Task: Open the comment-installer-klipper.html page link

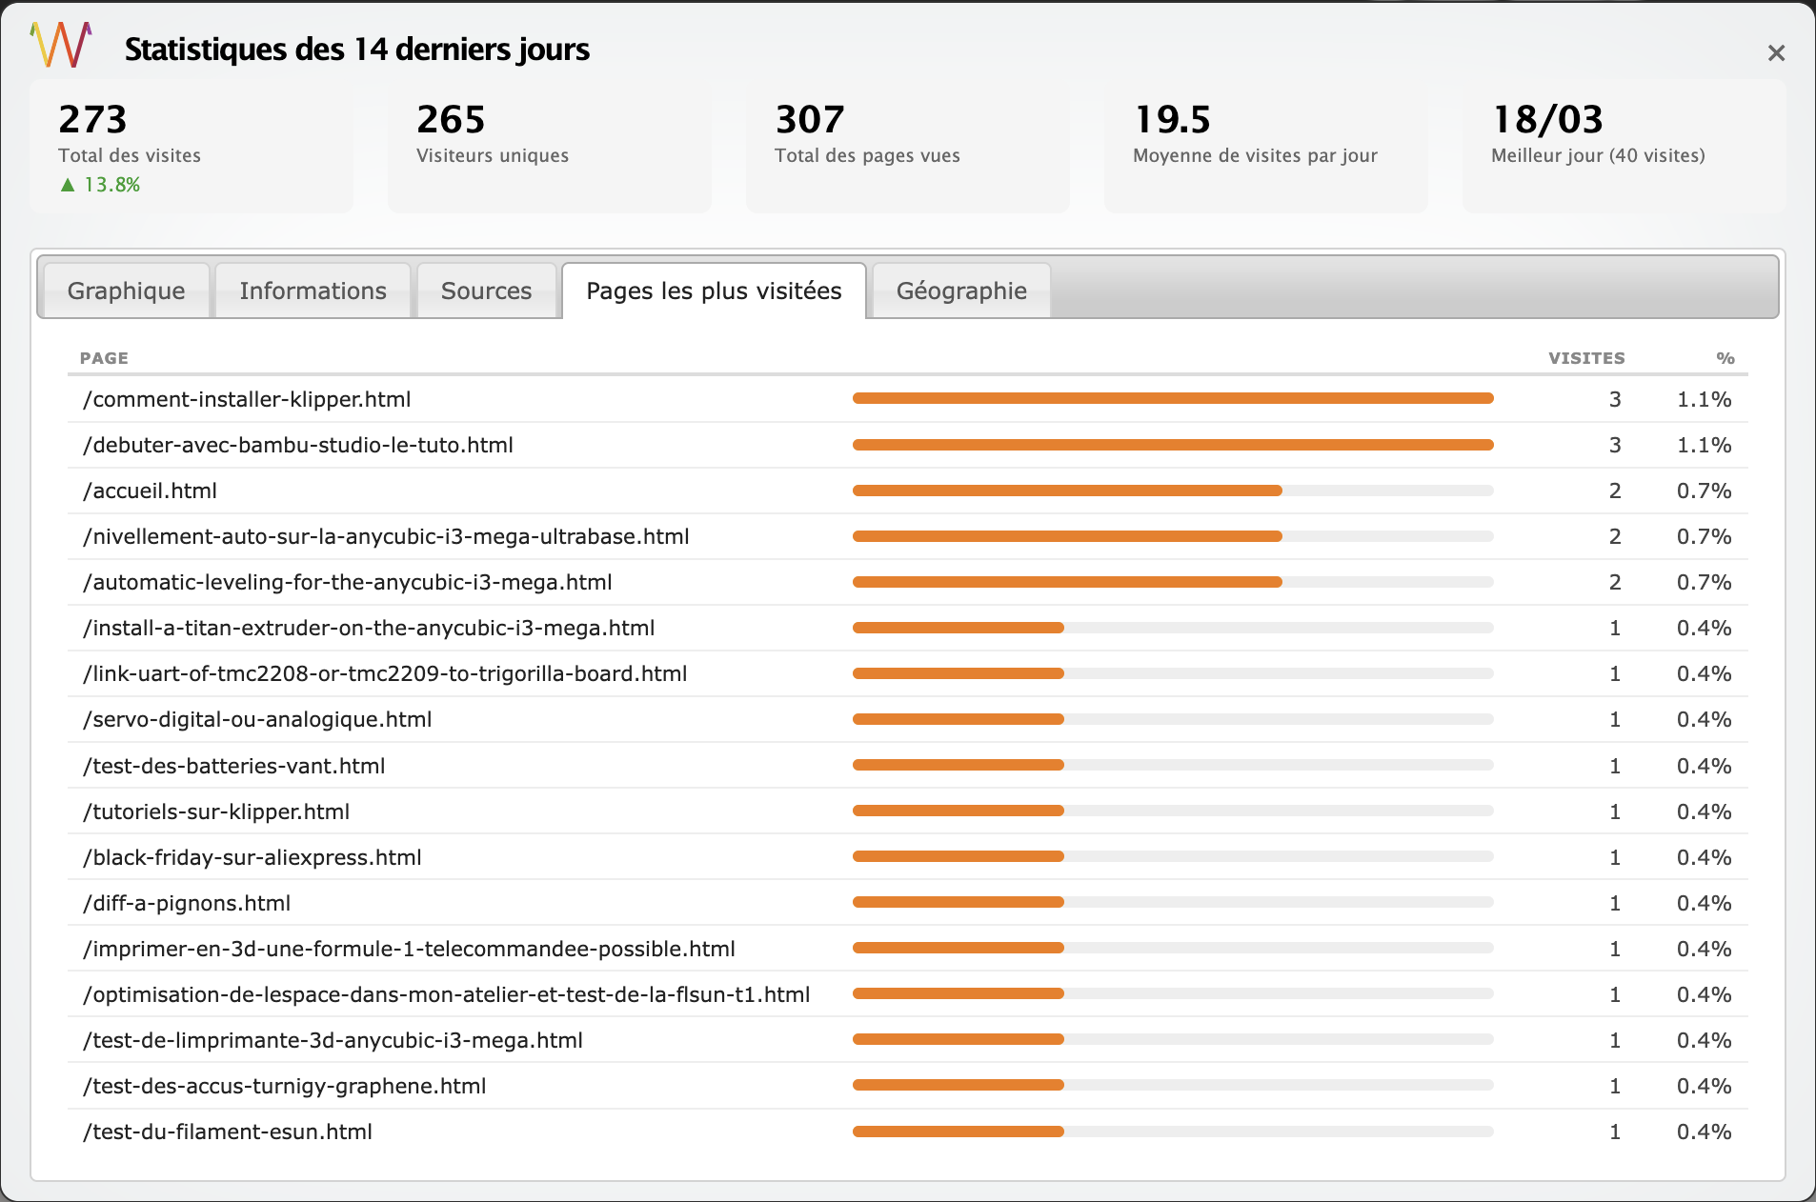Action: coord(247,399)
